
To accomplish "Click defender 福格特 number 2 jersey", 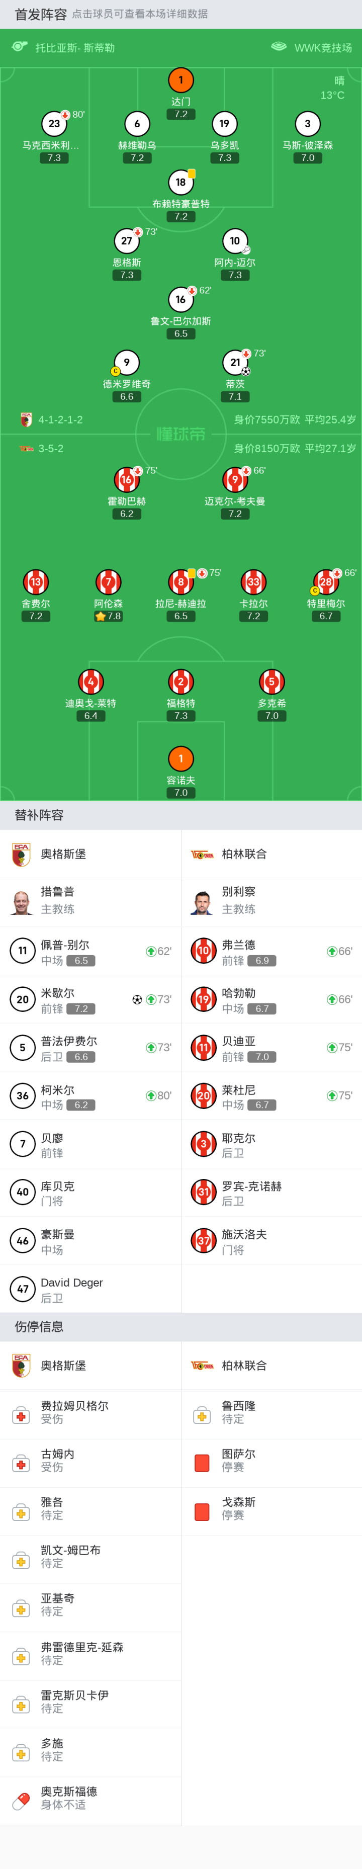I will pyautogui.click(x=180, y=682).
